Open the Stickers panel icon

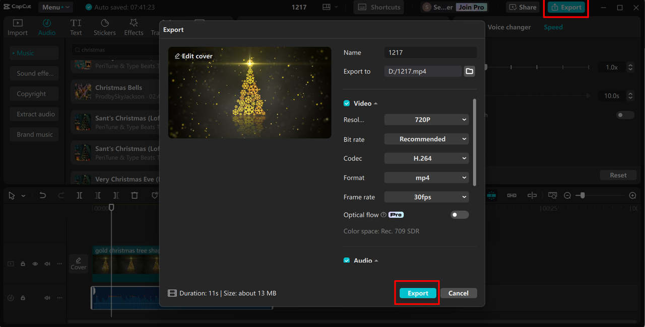tap(104, 27)
